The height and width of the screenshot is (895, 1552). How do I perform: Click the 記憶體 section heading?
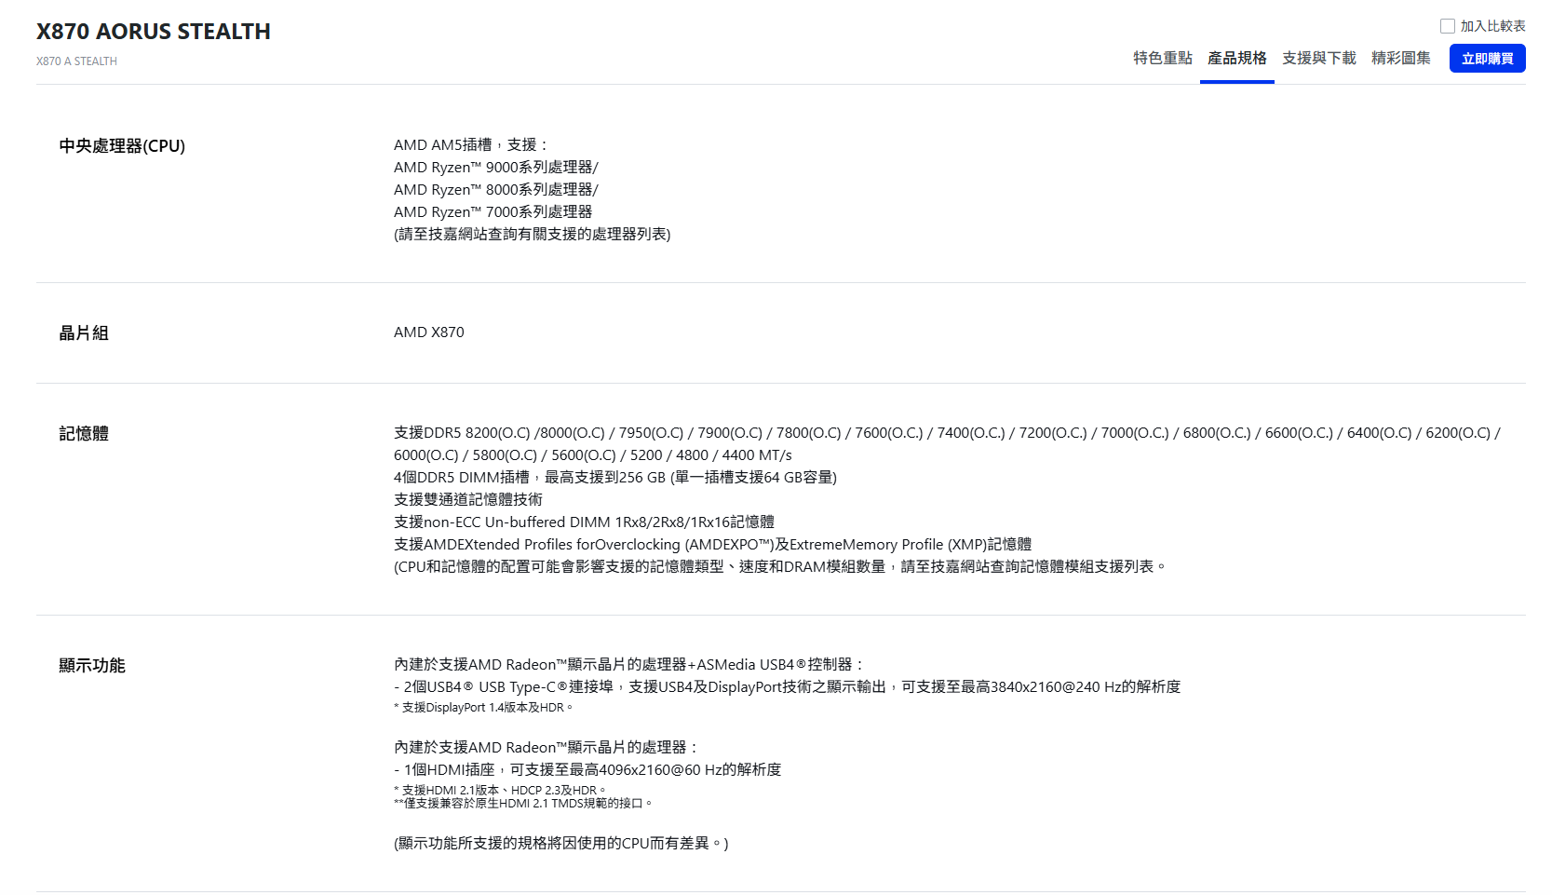point(84,434)
